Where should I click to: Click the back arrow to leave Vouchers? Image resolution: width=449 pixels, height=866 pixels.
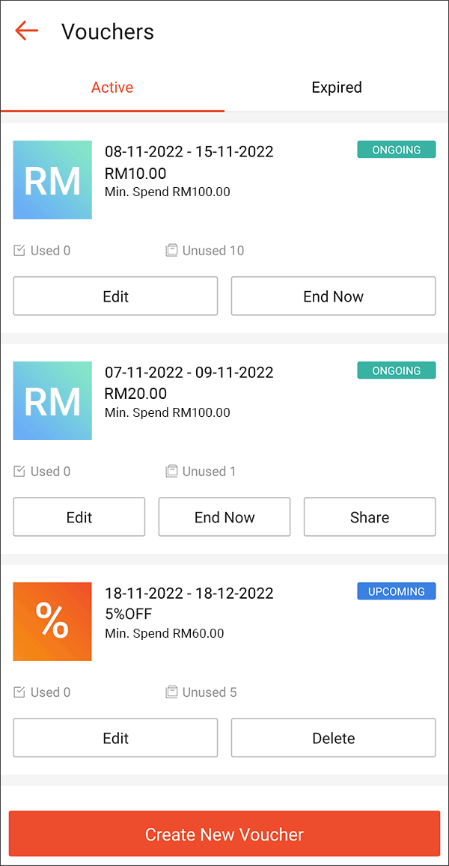tap(26, 31)
